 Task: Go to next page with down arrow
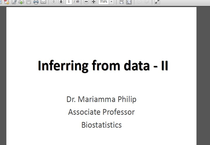click(61, 2)
